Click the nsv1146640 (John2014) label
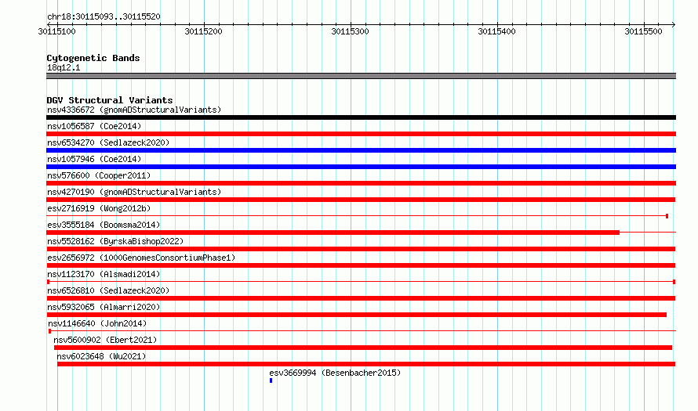 point(97,323)
